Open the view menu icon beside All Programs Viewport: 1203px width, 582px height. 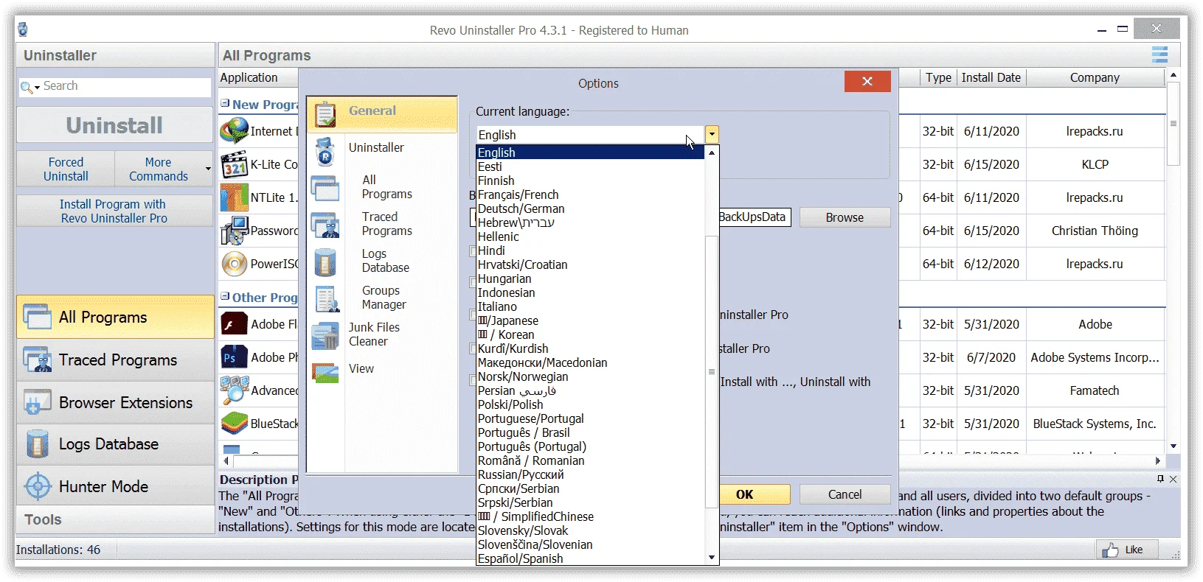[x=1159, y=55]
